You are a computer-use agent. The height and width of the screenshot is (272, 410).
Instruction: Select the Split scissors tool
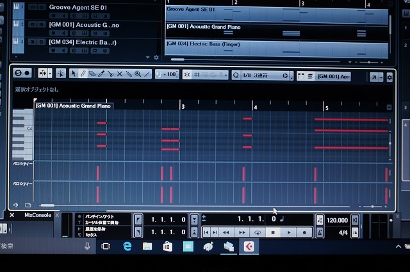coord(110,74)
